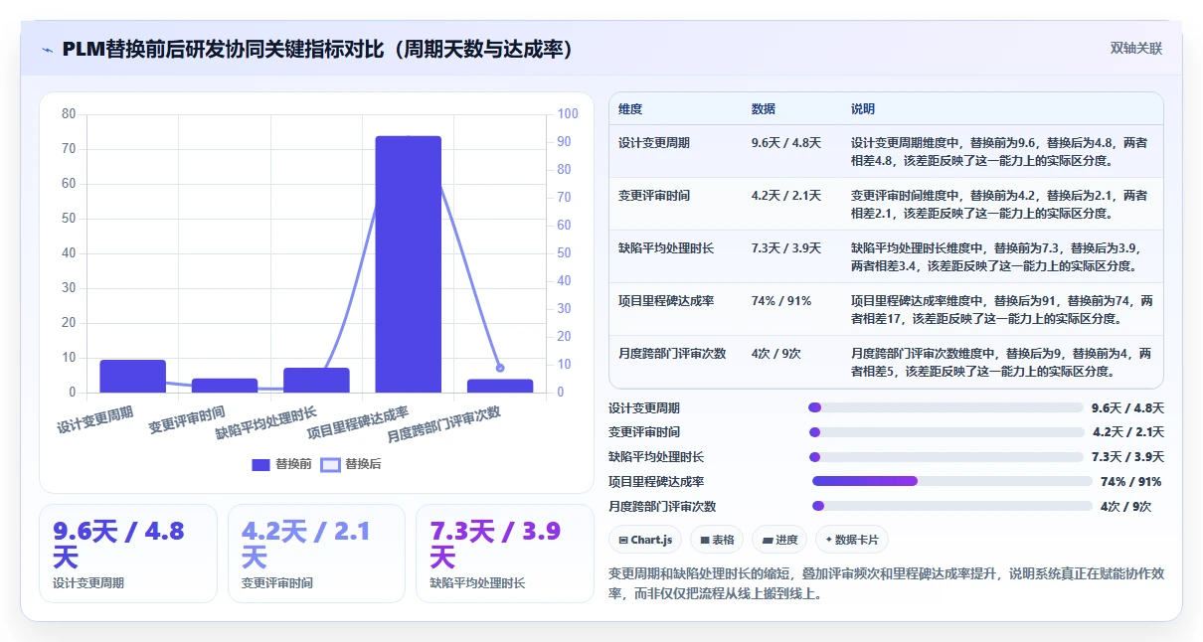This screenshot has height=642, width=1203.
Task: Click the 设计变更周期 x-axis label of the chart
Action: coord(95,418)
